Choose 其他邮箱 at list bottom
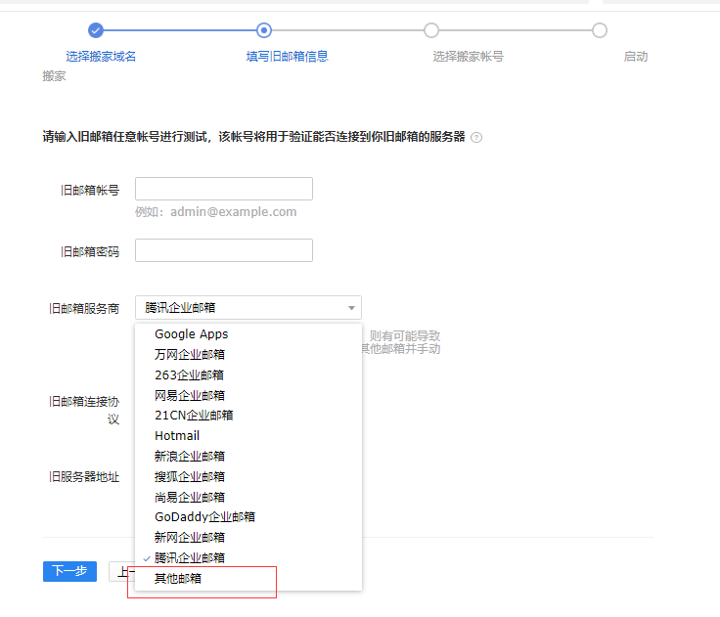Image resolution: width=720 pixels, height=617 pixels. (x=178, y=579)
